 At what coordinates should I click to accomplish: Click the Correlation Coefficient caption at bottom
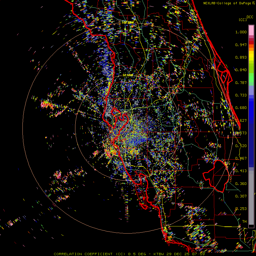coord(129,254)
